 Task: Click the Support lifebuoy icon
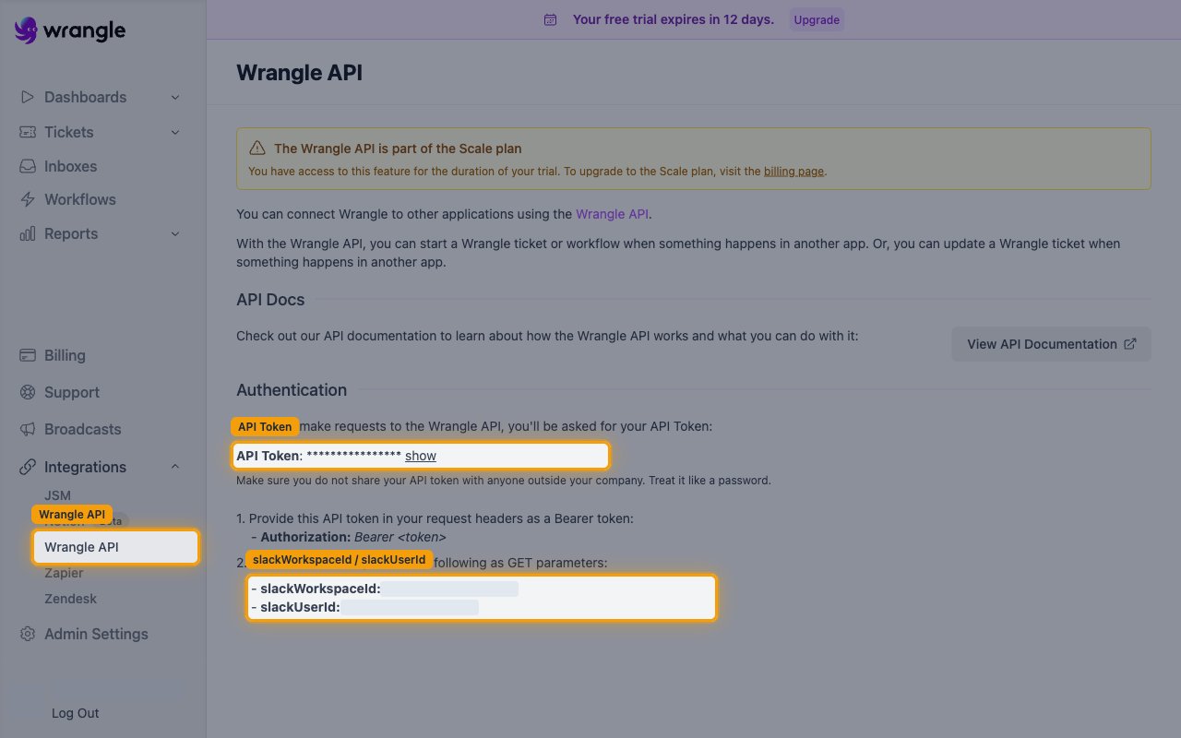pyautogui.click(x=28, y=392)
